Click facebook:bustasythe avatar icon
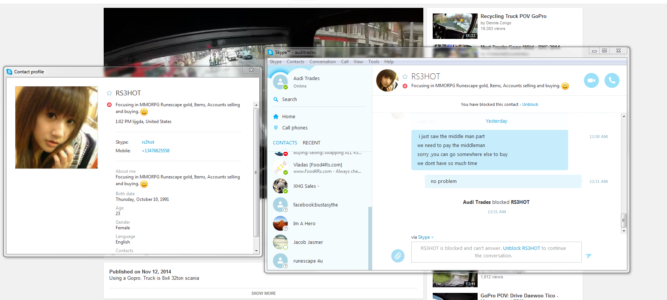667x300 pixels. 280,205
